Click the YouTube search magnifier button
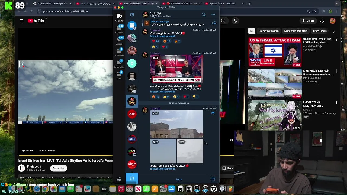Viewport: 347px width, 195px height. [223, 21]
